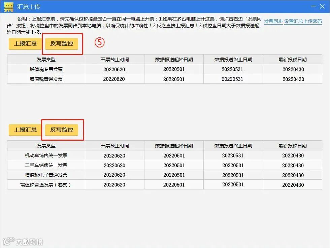330x248 pixels.
Task: Click 20220501 in the 二手车销售统一发票 row
Action: tap(174, 166)
